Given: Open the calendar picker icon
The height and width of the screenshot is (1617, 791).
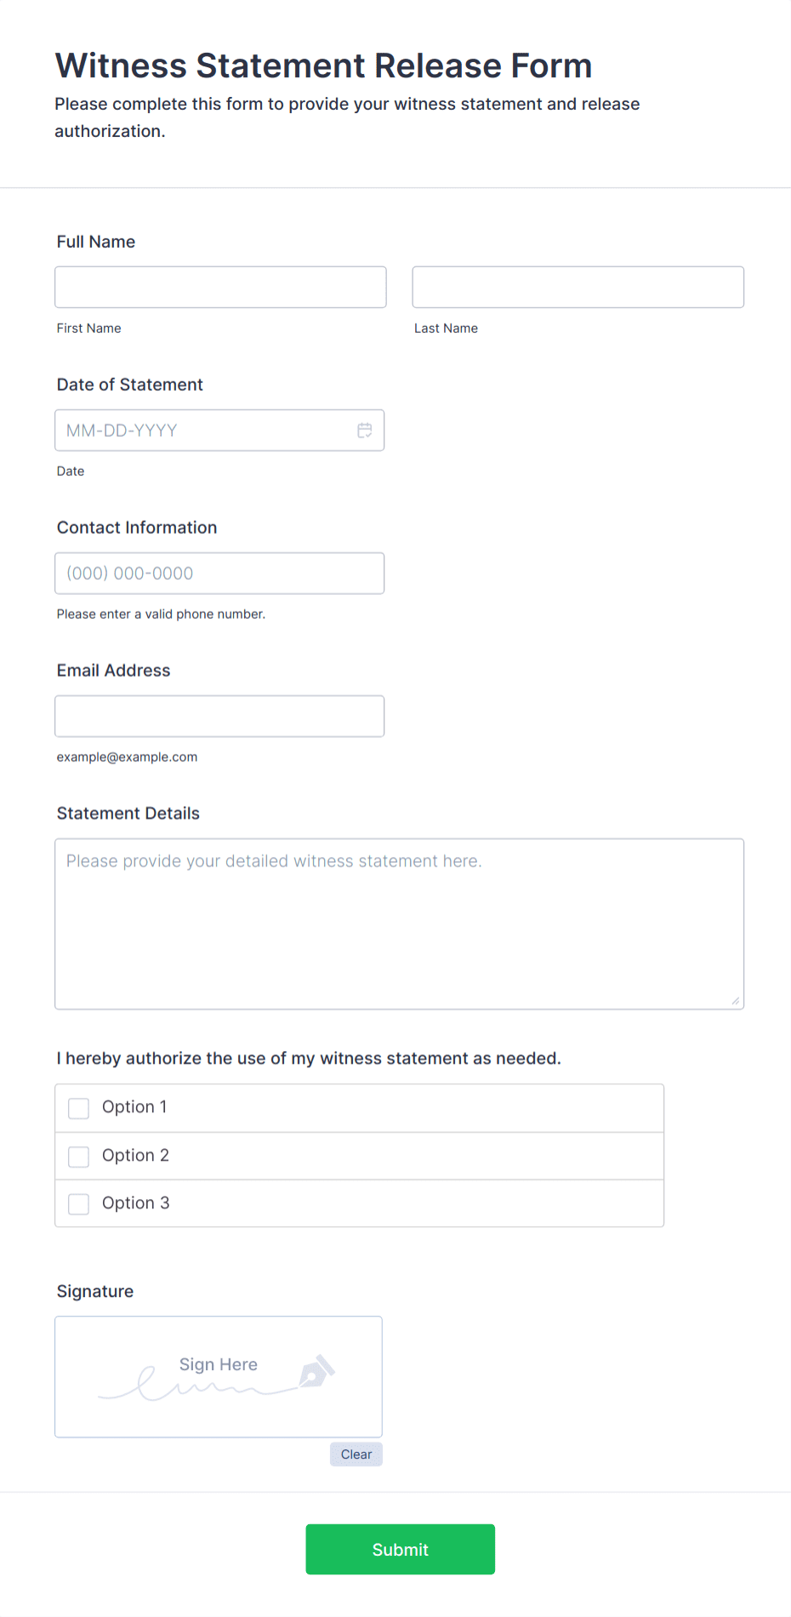Looking at the screenshot, I should [x=364, y=431].
